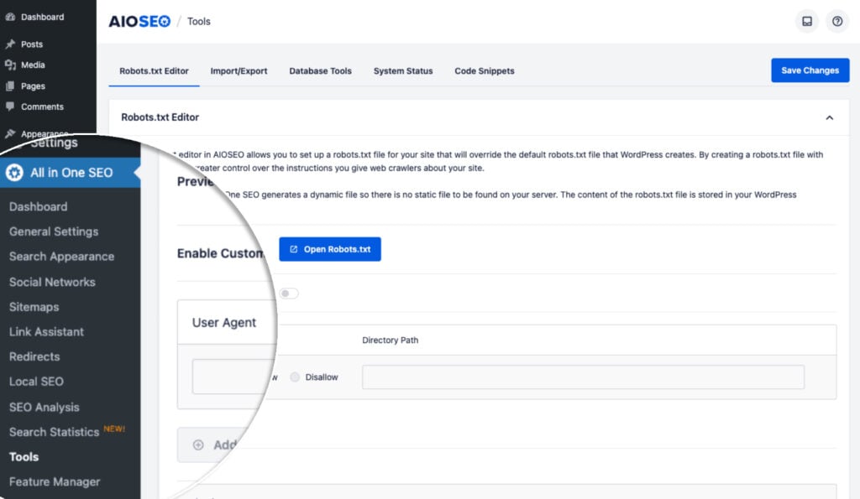The width and height of the screenshot is (860, 499).
Task: Open the Dashboard item under All in One SEO
Action: point(39,206)
